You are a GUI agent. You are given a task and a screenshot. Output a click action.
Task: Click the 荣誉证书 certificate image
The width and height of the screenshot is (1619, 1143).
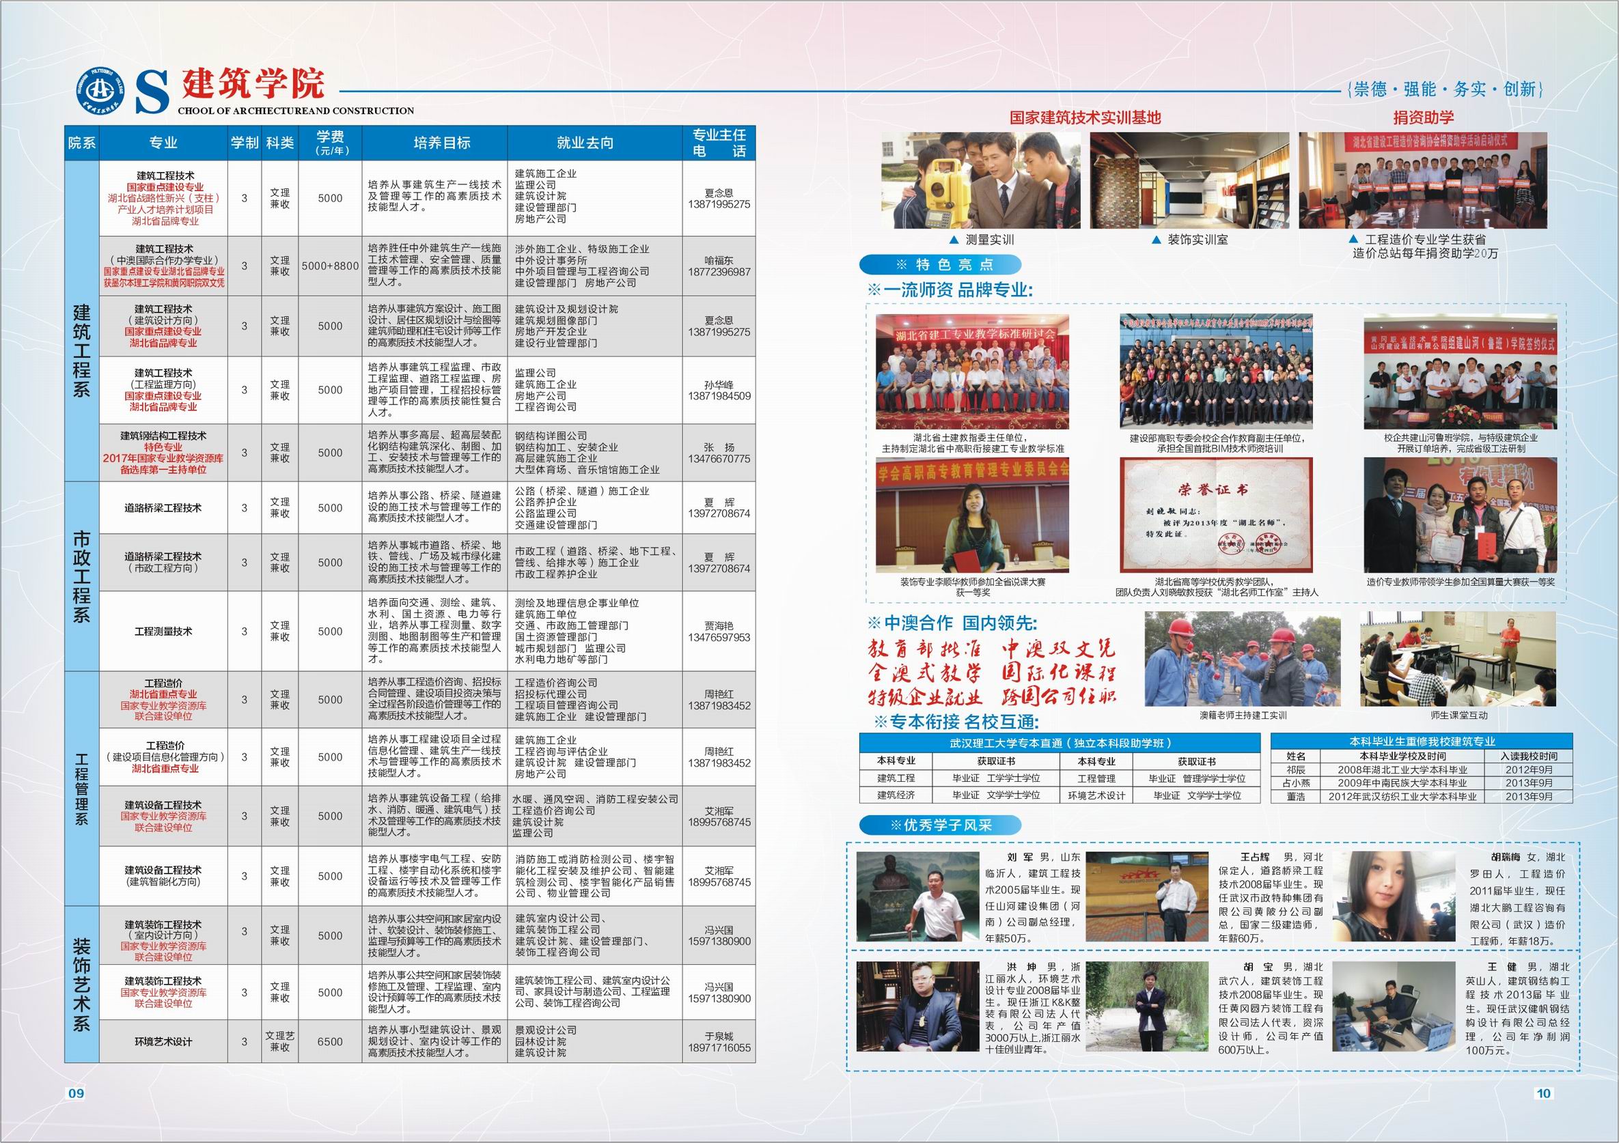[1216, 515]
